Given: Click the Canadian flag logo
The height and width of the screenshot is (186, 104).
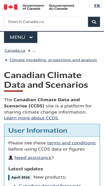Looking at the screenshot, I should 11,7.
